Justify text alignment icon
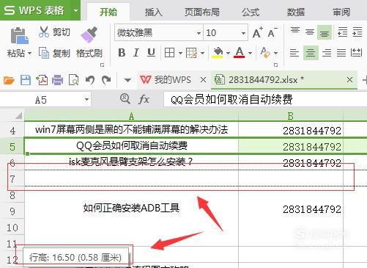The width and height of the screenshot is (367, 268). coord(341,53)
